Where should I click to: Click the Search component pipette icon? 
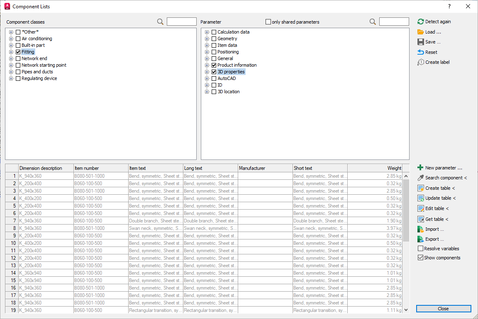coord(421,178)
